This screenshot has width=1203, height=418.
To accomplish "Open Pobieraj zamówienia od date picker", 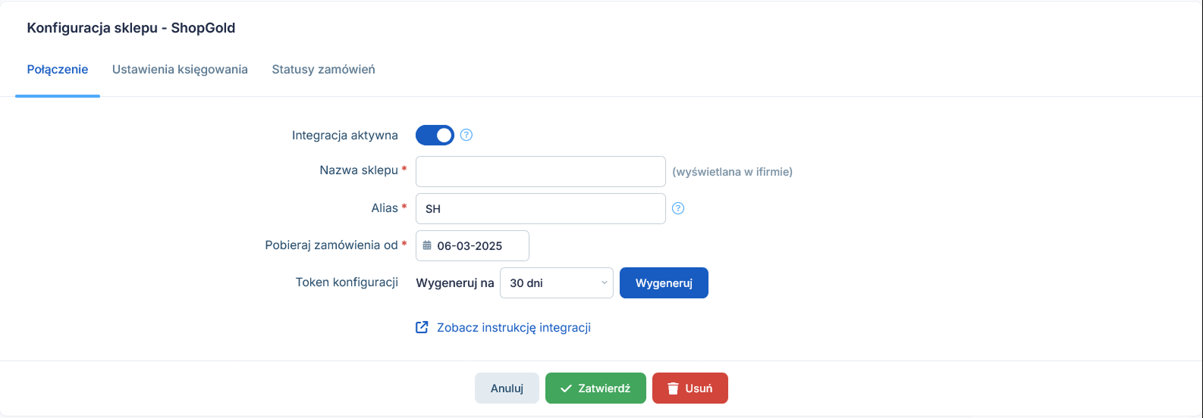I will click(473, 245).
